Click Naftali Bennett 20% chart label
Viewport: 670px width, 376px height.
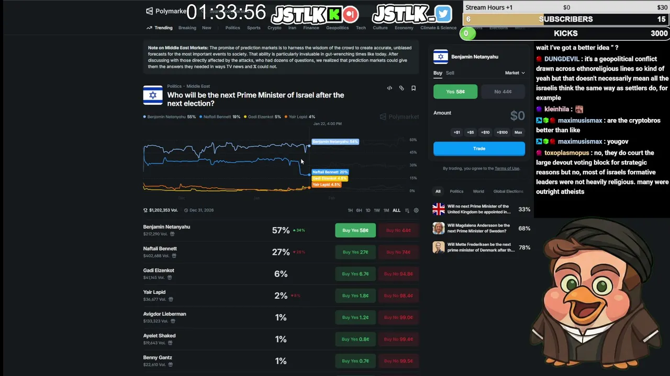330,172
